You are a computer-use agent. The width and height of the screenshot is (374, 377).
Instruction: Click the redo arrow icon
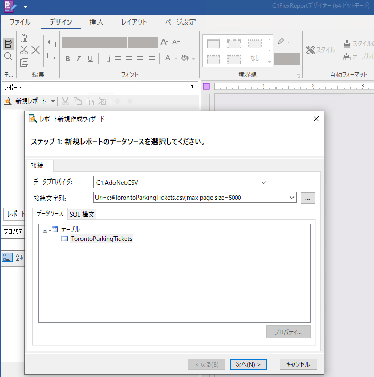point(52,56)
